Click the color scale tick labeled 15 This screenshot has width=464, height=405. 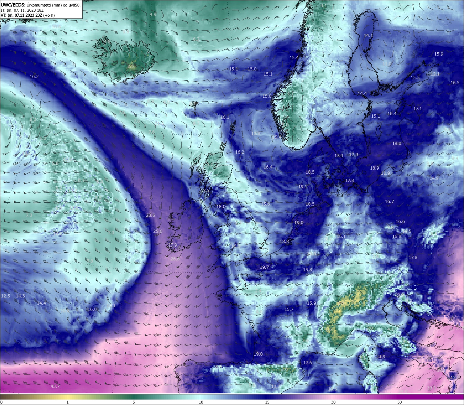[267, 402]
